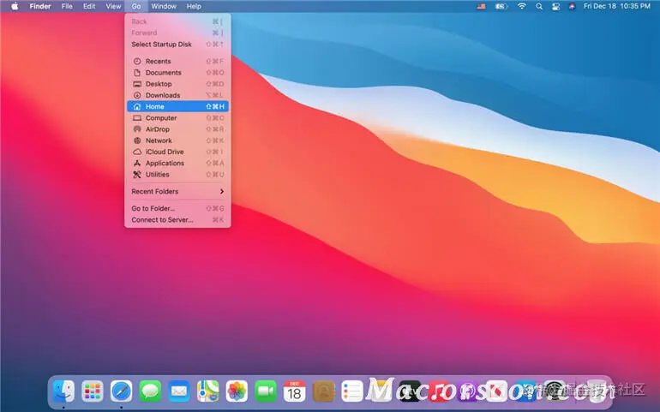Launch the Music app from the Dock

tap(439, 391)
